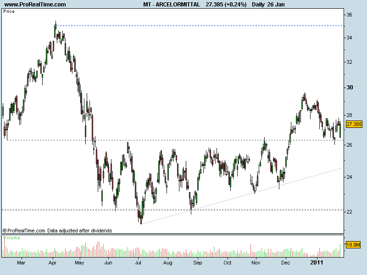Select the blue dotted resistance line
Screen dimensions: 367x275
(200, 26)
